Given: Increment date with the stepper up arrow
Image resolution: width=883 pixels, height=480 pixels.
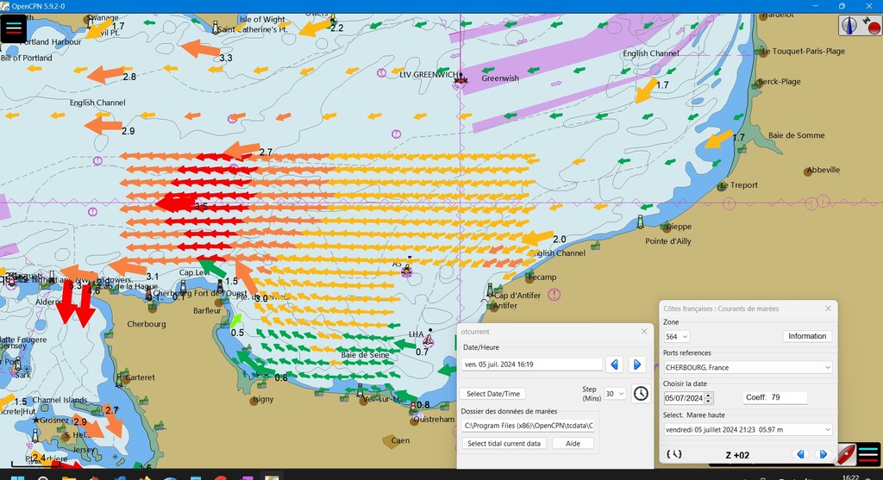Looking at the screenshot, I should [709, 395].
